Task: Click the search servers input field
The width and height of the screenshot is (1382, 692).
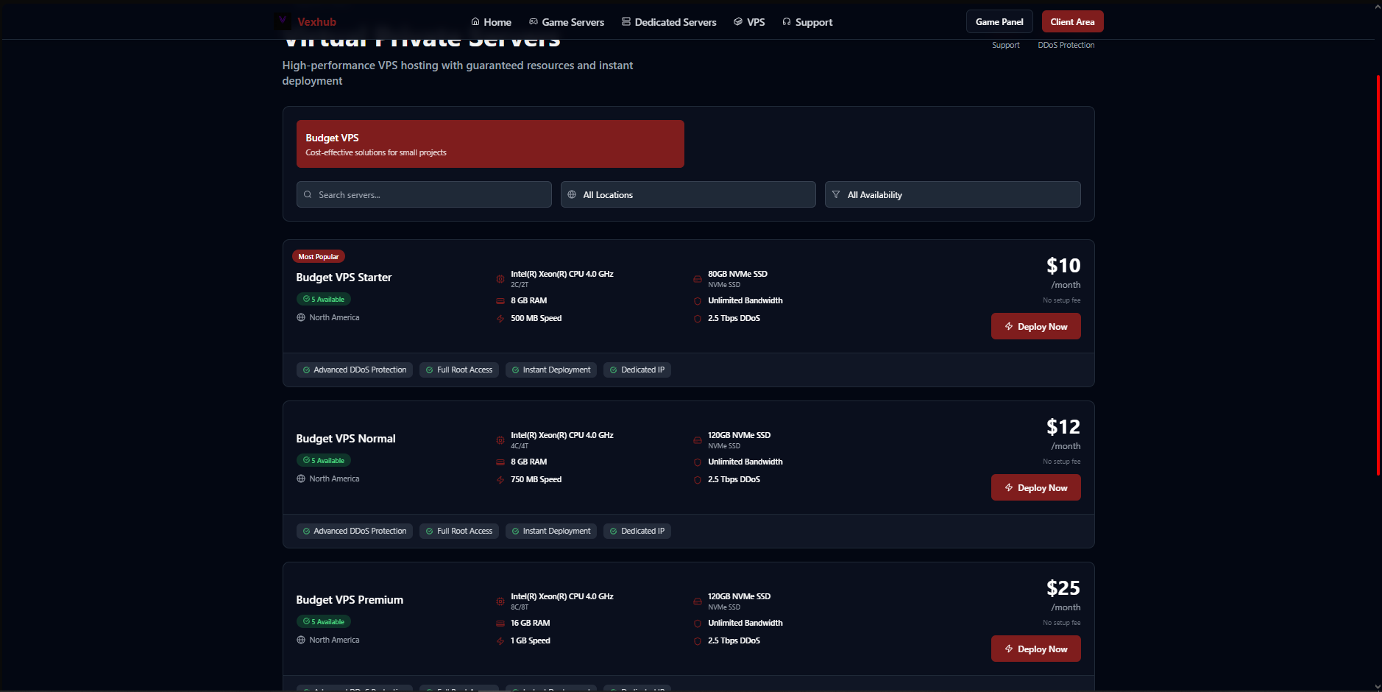Action: 423,194
